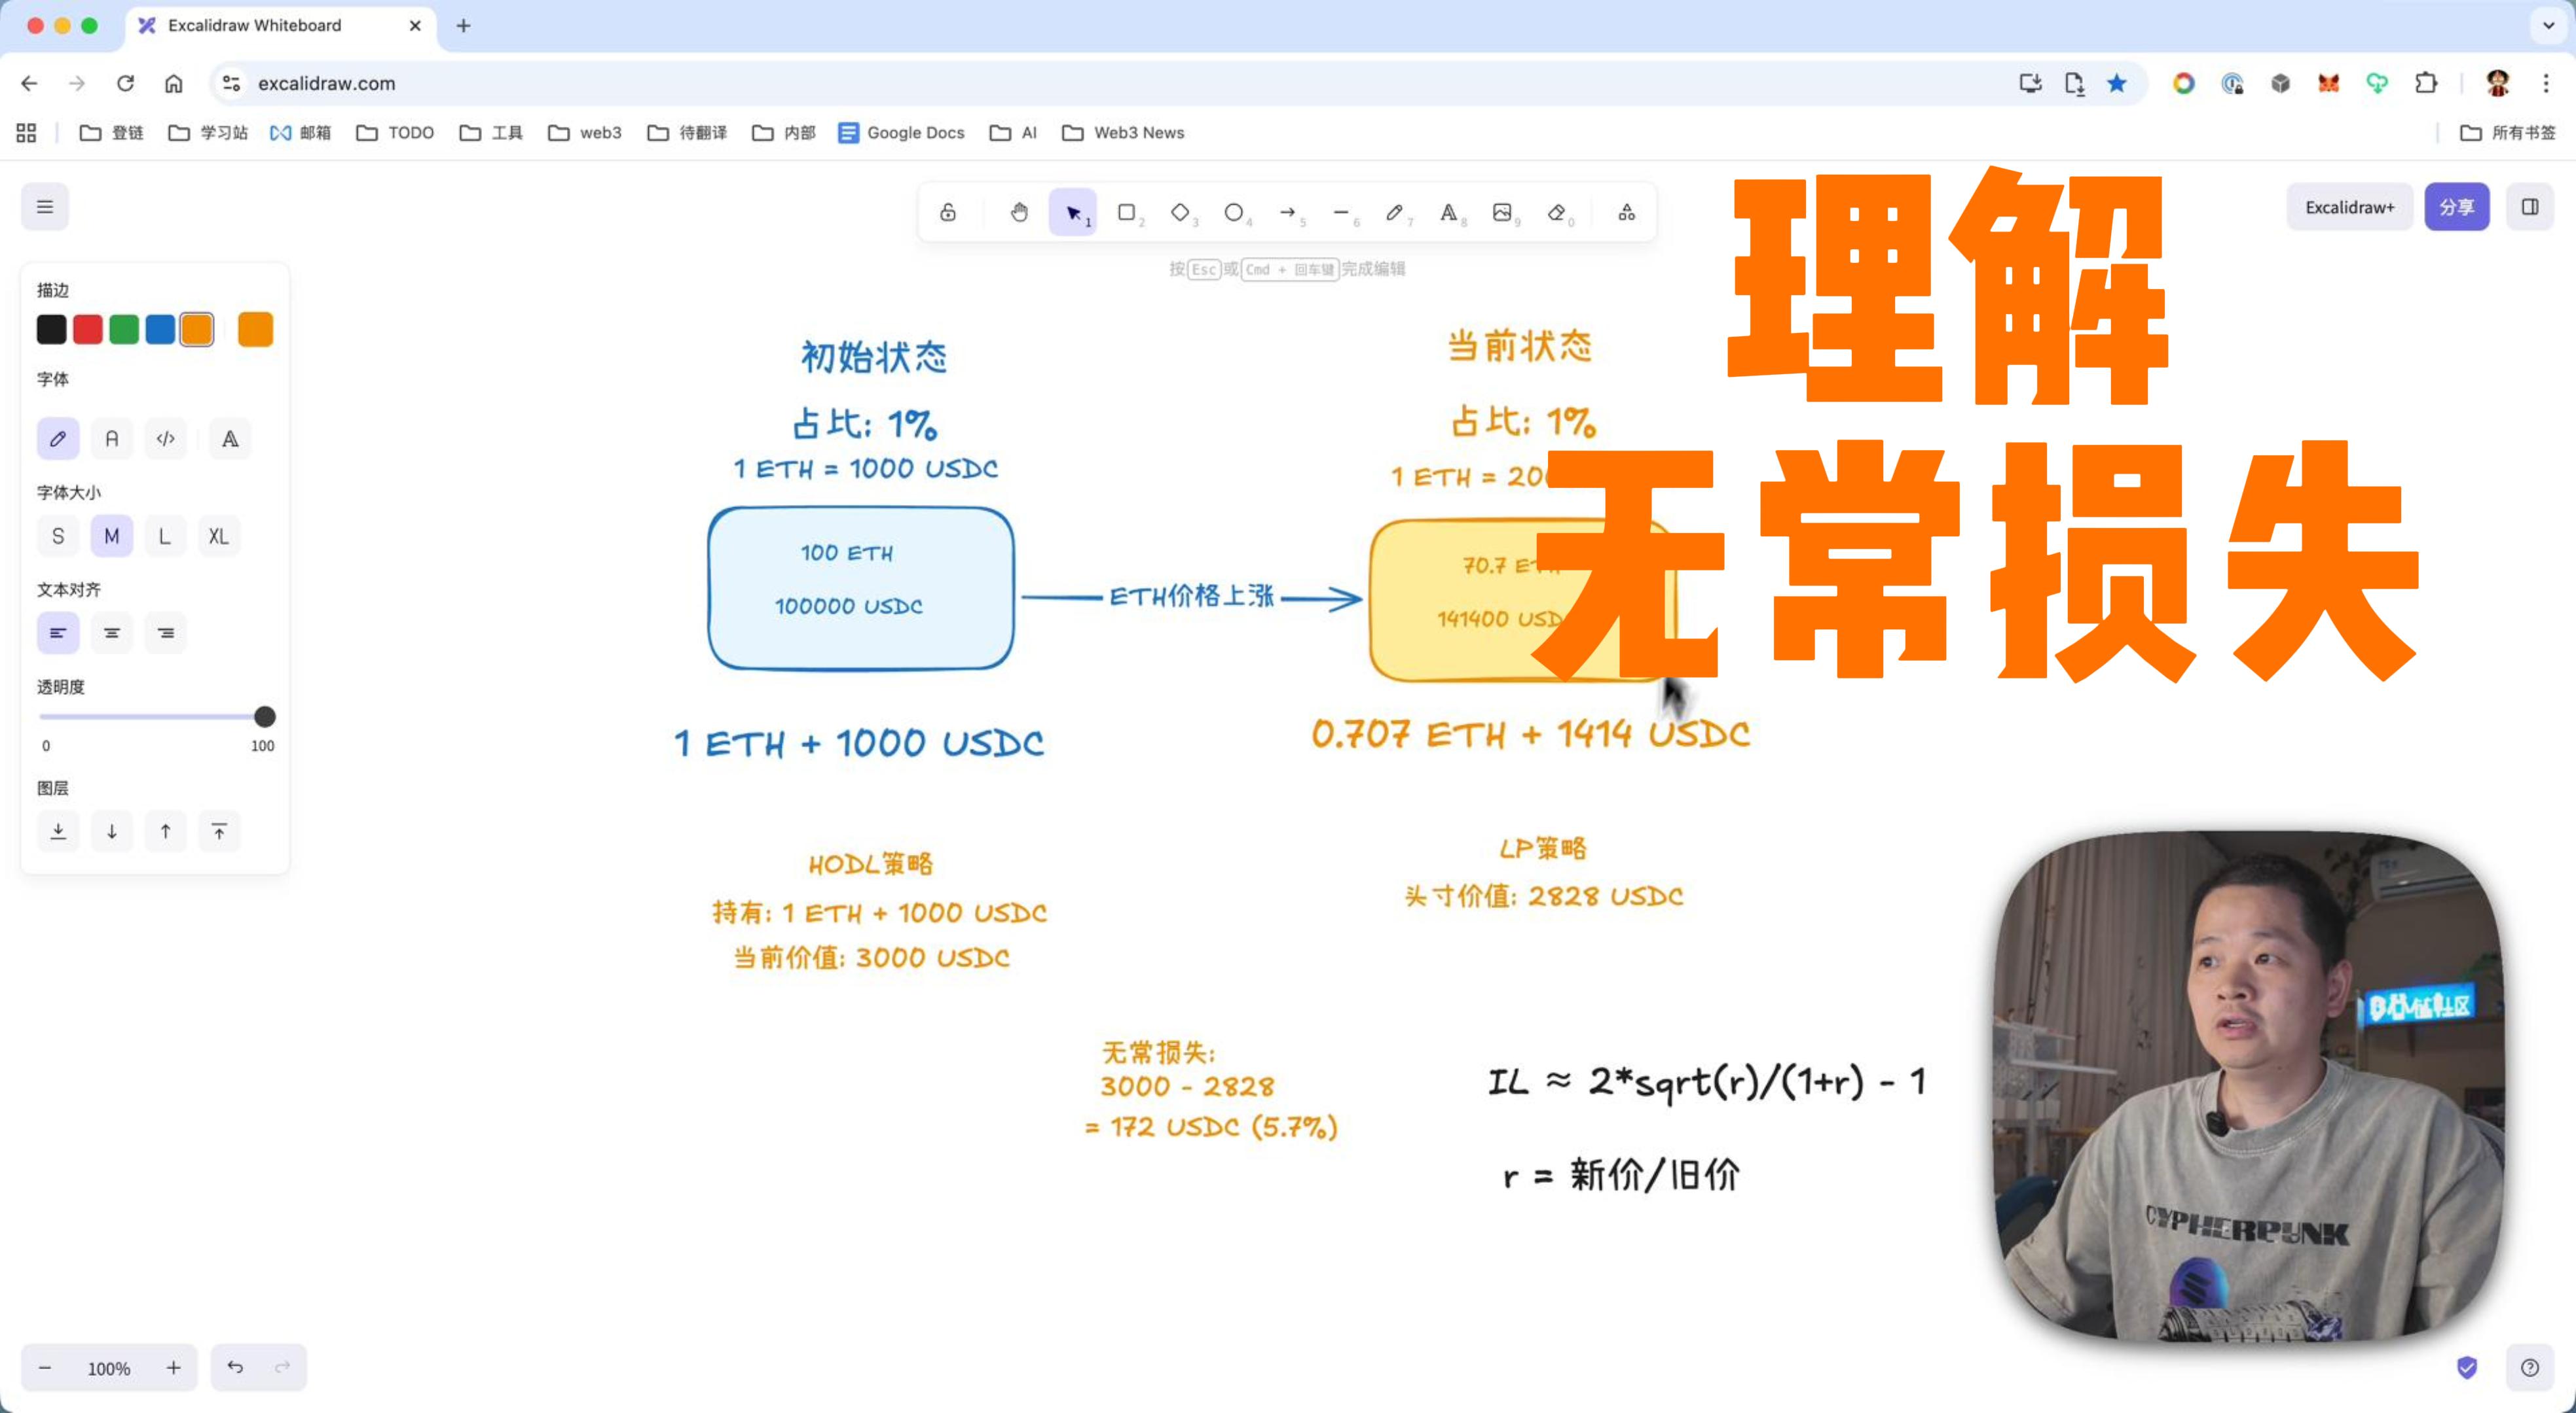This screenshot has width=2576, height=1413.
Task: Pick the red stroke color swatch
Action: [88, 330]
